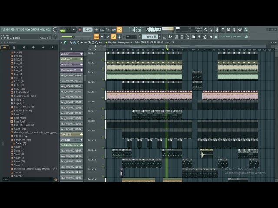Pause playback with the pause button
This screenshot has height=208, width=278.
pos(69,30)
